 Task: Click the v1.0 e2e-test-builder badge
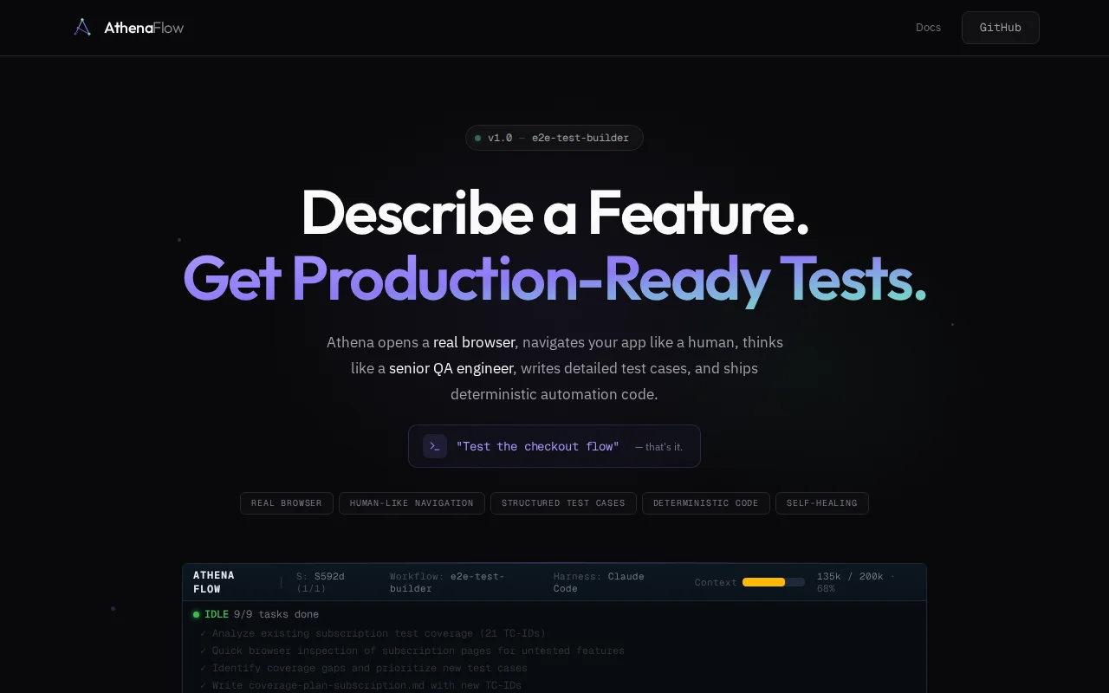pos(554,138)
